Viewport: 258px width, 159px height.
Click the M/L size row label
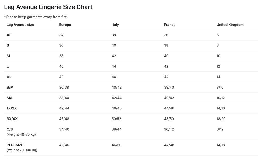point(10,98)
